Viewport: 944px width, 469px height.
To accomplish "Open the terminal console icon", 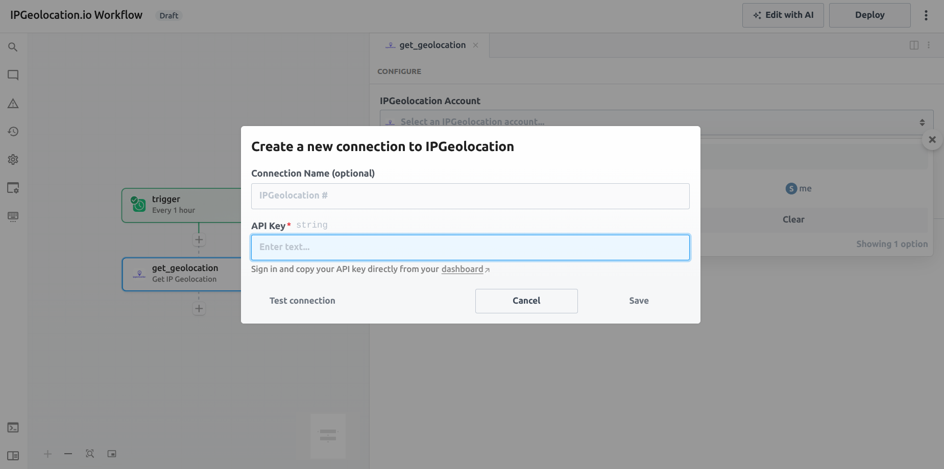I will point(13,428).
